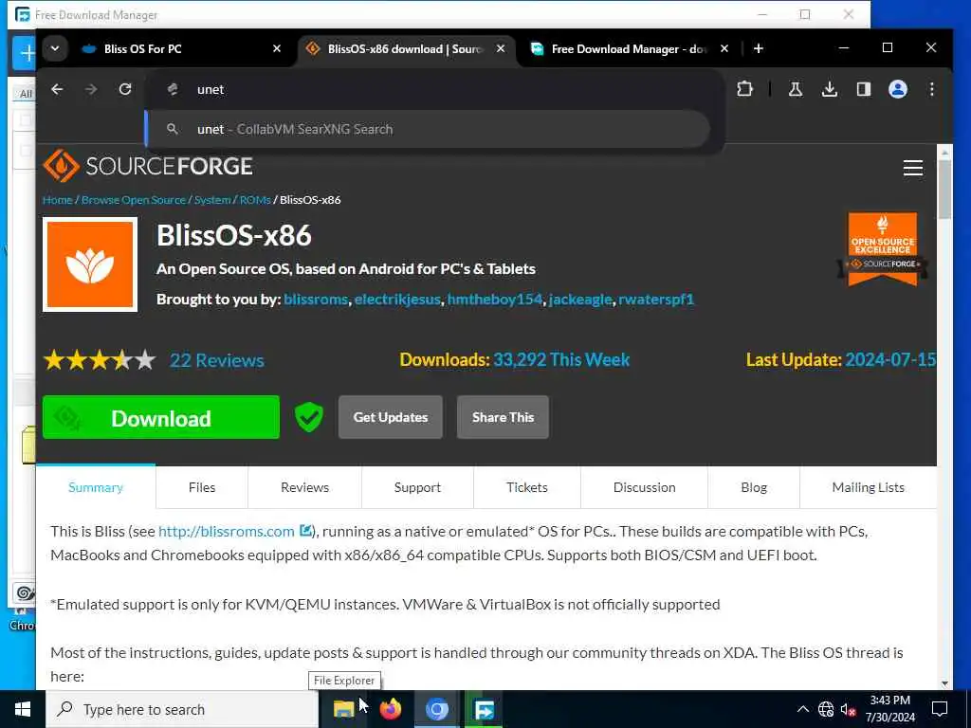
Task: Close the Bliss OS For PC tab
Action: pos(277,49)
